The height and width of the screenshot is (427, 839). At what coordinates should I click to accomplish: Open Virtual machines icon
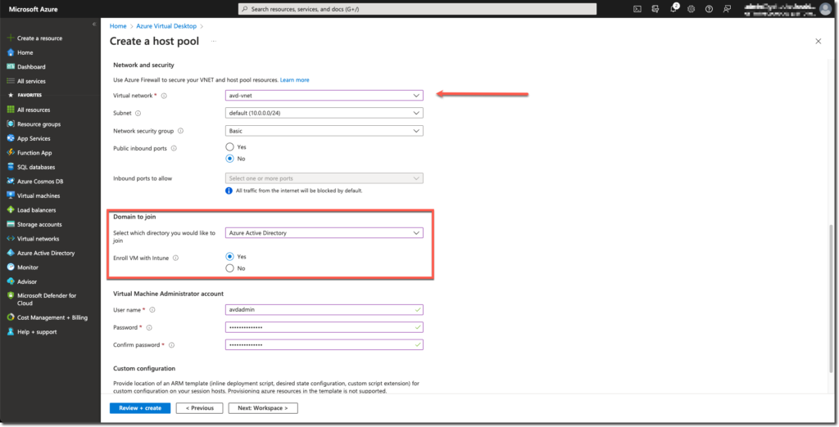(x=10, y=196)
